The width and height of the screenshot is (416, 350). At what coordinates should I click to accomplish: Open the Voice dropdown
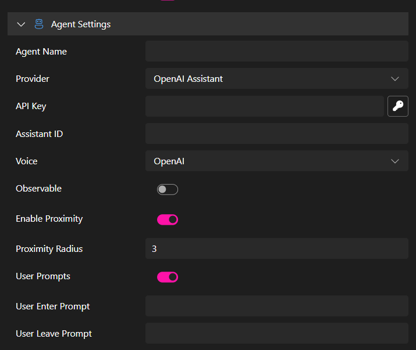click(x=276, y=161)
